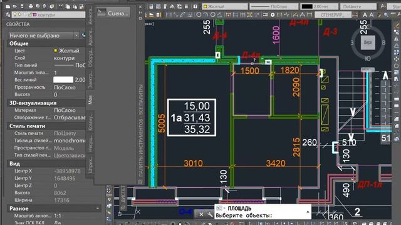Select the pencil icon atop right vertical toolbar
Viewport: 401px width, 225px height.
pos(397,25)
